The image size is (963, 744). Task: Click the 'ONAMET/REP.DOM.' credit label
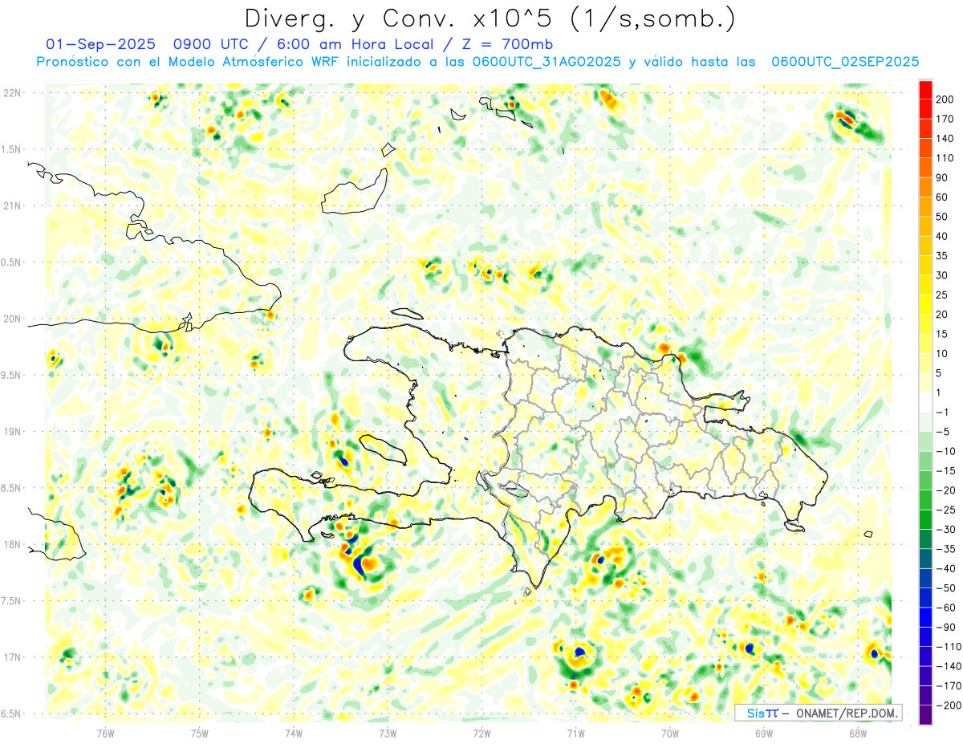(x=846, y=713)
